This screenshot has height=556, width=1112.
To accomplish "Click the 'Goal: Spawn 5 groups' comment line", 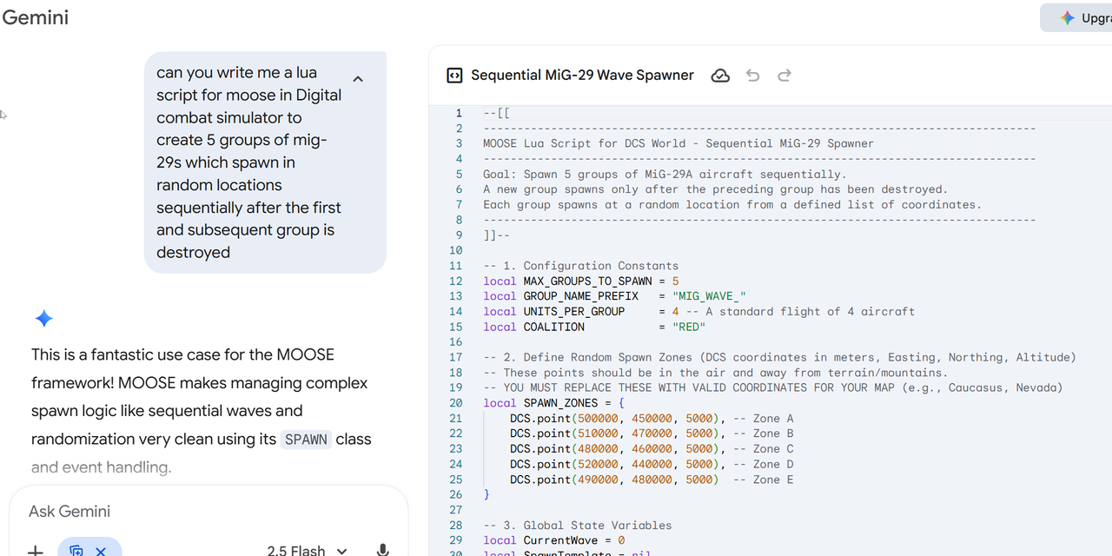I will click(665, 174).
